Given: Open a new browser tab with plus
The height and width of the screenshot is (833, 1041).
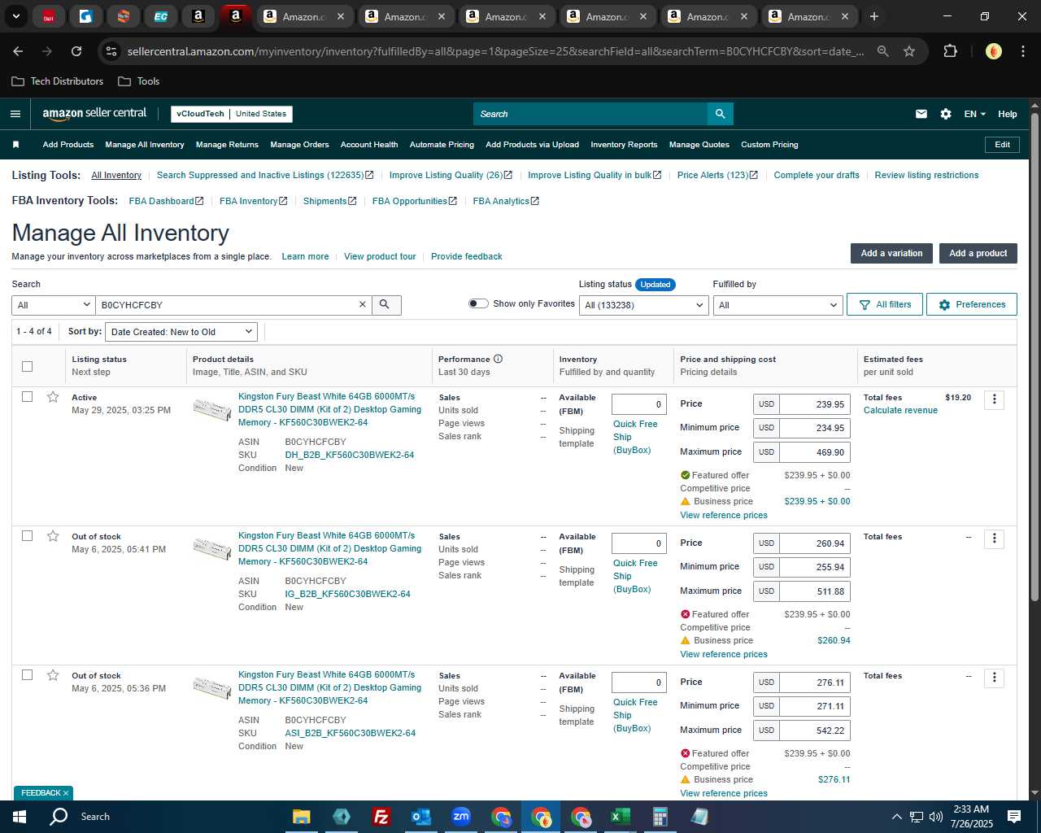Looking at the screenshot, I should tap(874, 16).
